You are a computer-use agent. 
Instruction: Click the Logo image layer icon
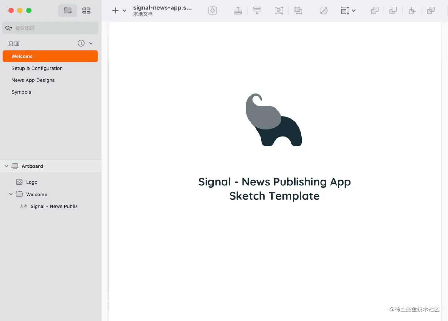(x=19, y=182)
